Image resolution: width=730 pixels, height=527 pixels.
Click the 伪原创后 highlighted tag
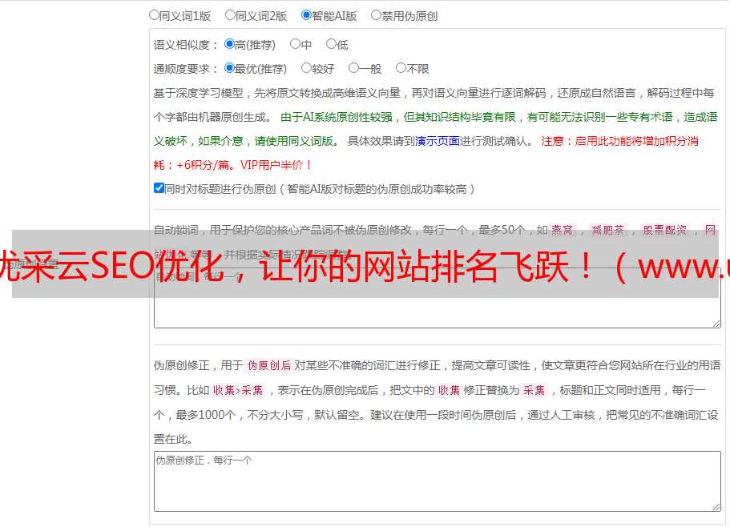[269, 365]
